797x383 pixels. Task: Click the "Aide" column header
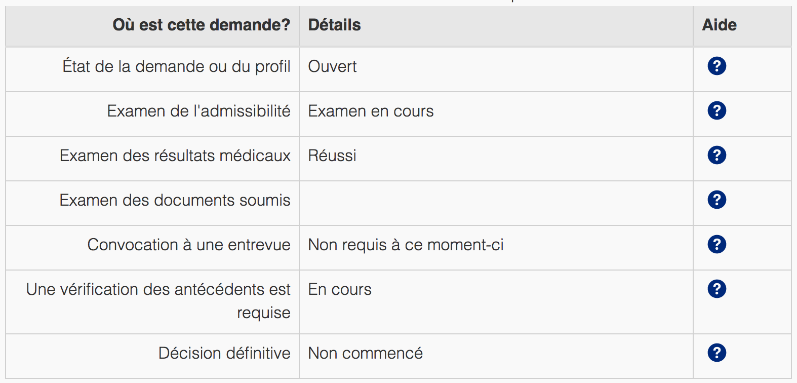[719, 25]
